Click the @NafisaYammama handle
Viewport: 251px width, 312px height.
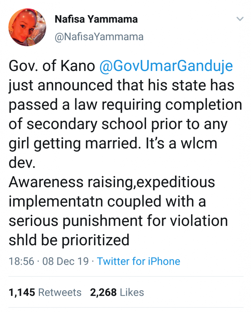pos(99,37)
